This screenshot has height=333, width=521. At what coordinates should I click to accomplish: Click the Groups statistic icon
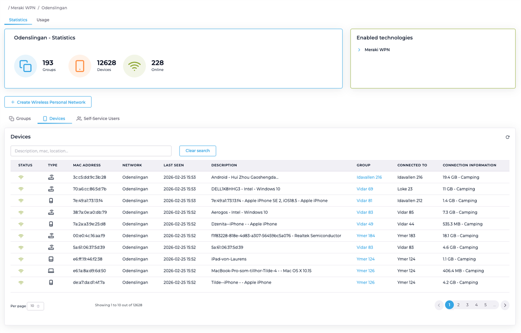[x=25, y=66]
